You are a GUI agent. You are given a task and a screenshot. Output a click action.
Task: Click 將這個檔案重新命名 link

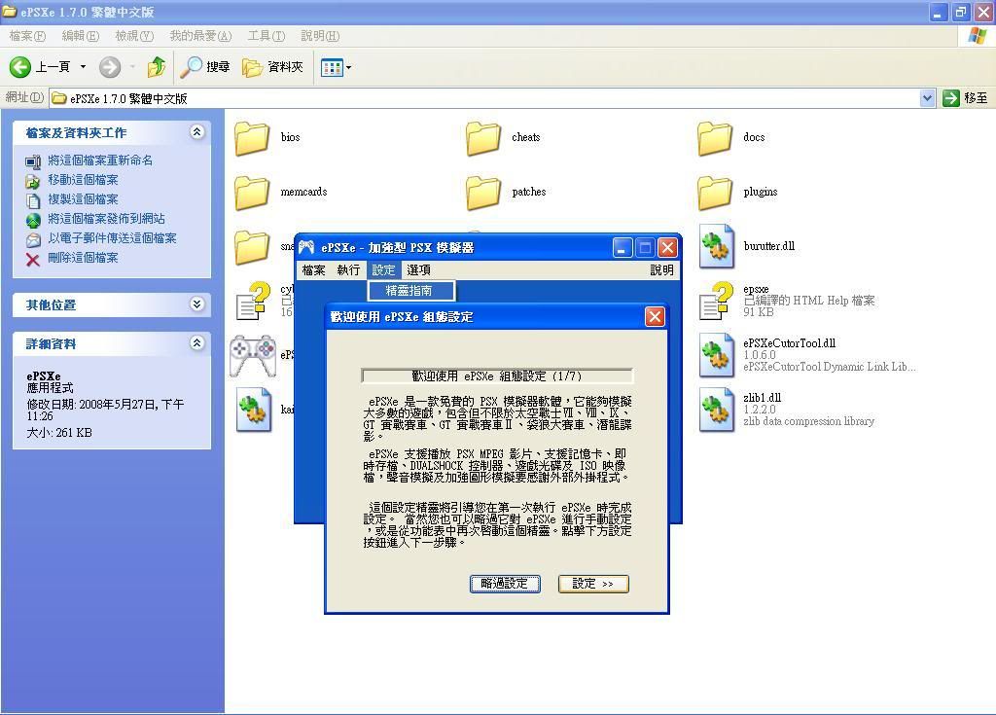pyautogui.click(x=100, y=161)
